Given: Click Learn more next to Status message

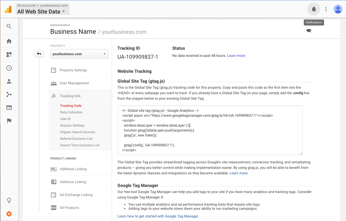Looking at the screenshot, I should click(x=236, y=56).
